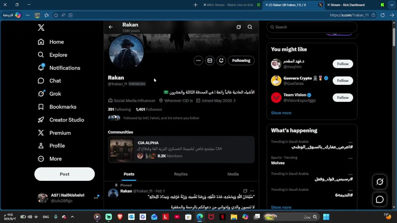397x223 pixels.
Task: Open the floating Grok button
Action: click(380, 182)
